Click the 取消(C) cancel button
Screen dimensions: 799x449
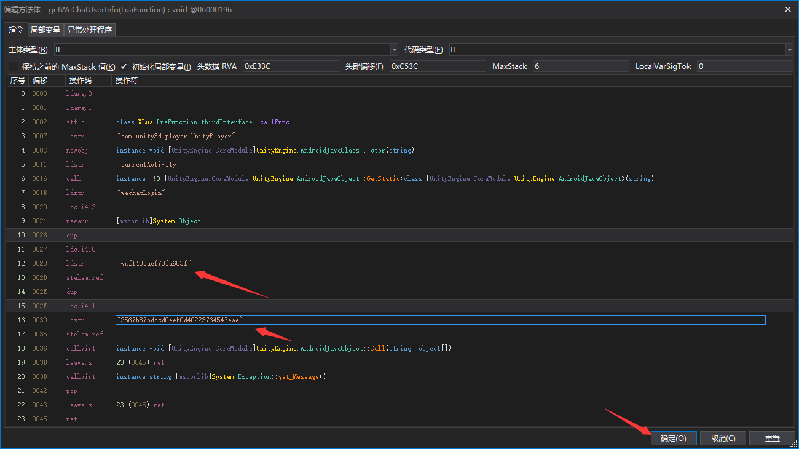click(x=722, y=438)
